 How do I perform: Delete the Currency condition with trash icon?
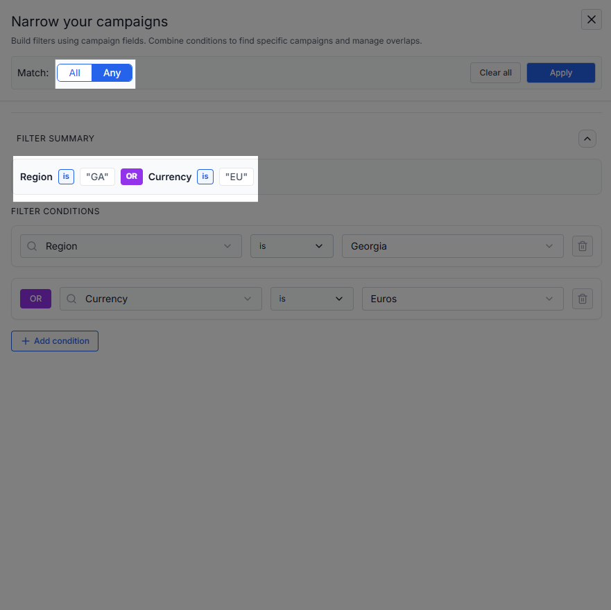point(583,299)
